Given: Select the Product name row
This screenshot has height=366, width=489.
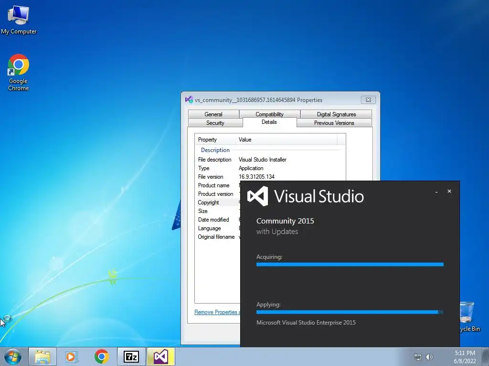Looking at the screenshot, I should [x=218, y=185].
